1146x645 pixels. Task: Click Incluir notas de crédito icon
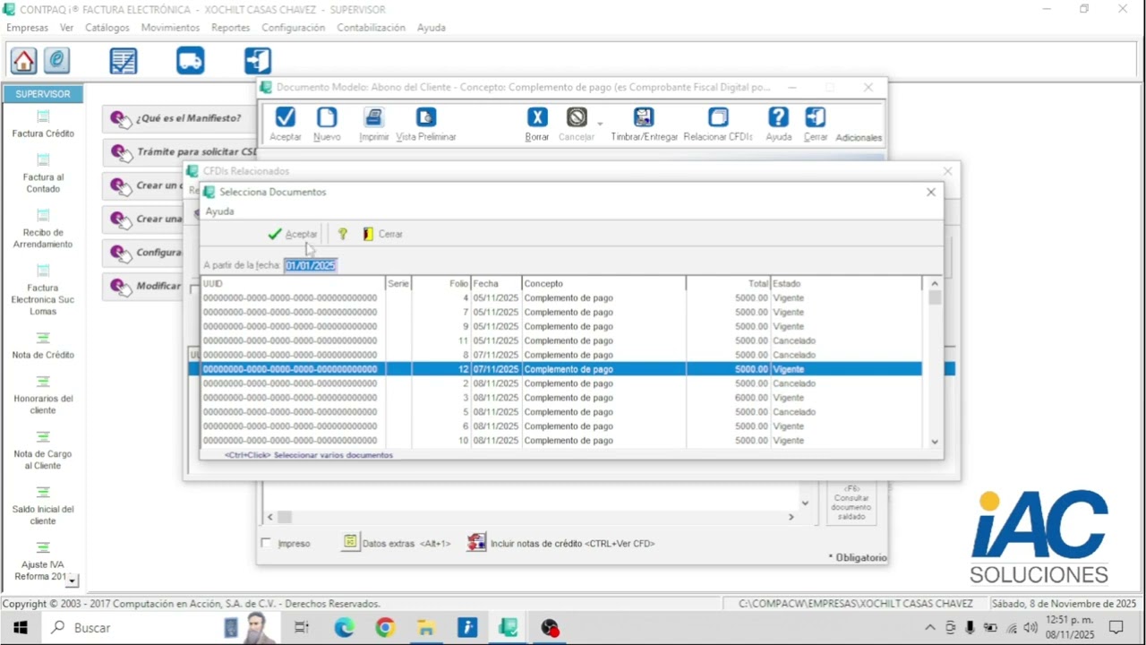coord(476,543)
